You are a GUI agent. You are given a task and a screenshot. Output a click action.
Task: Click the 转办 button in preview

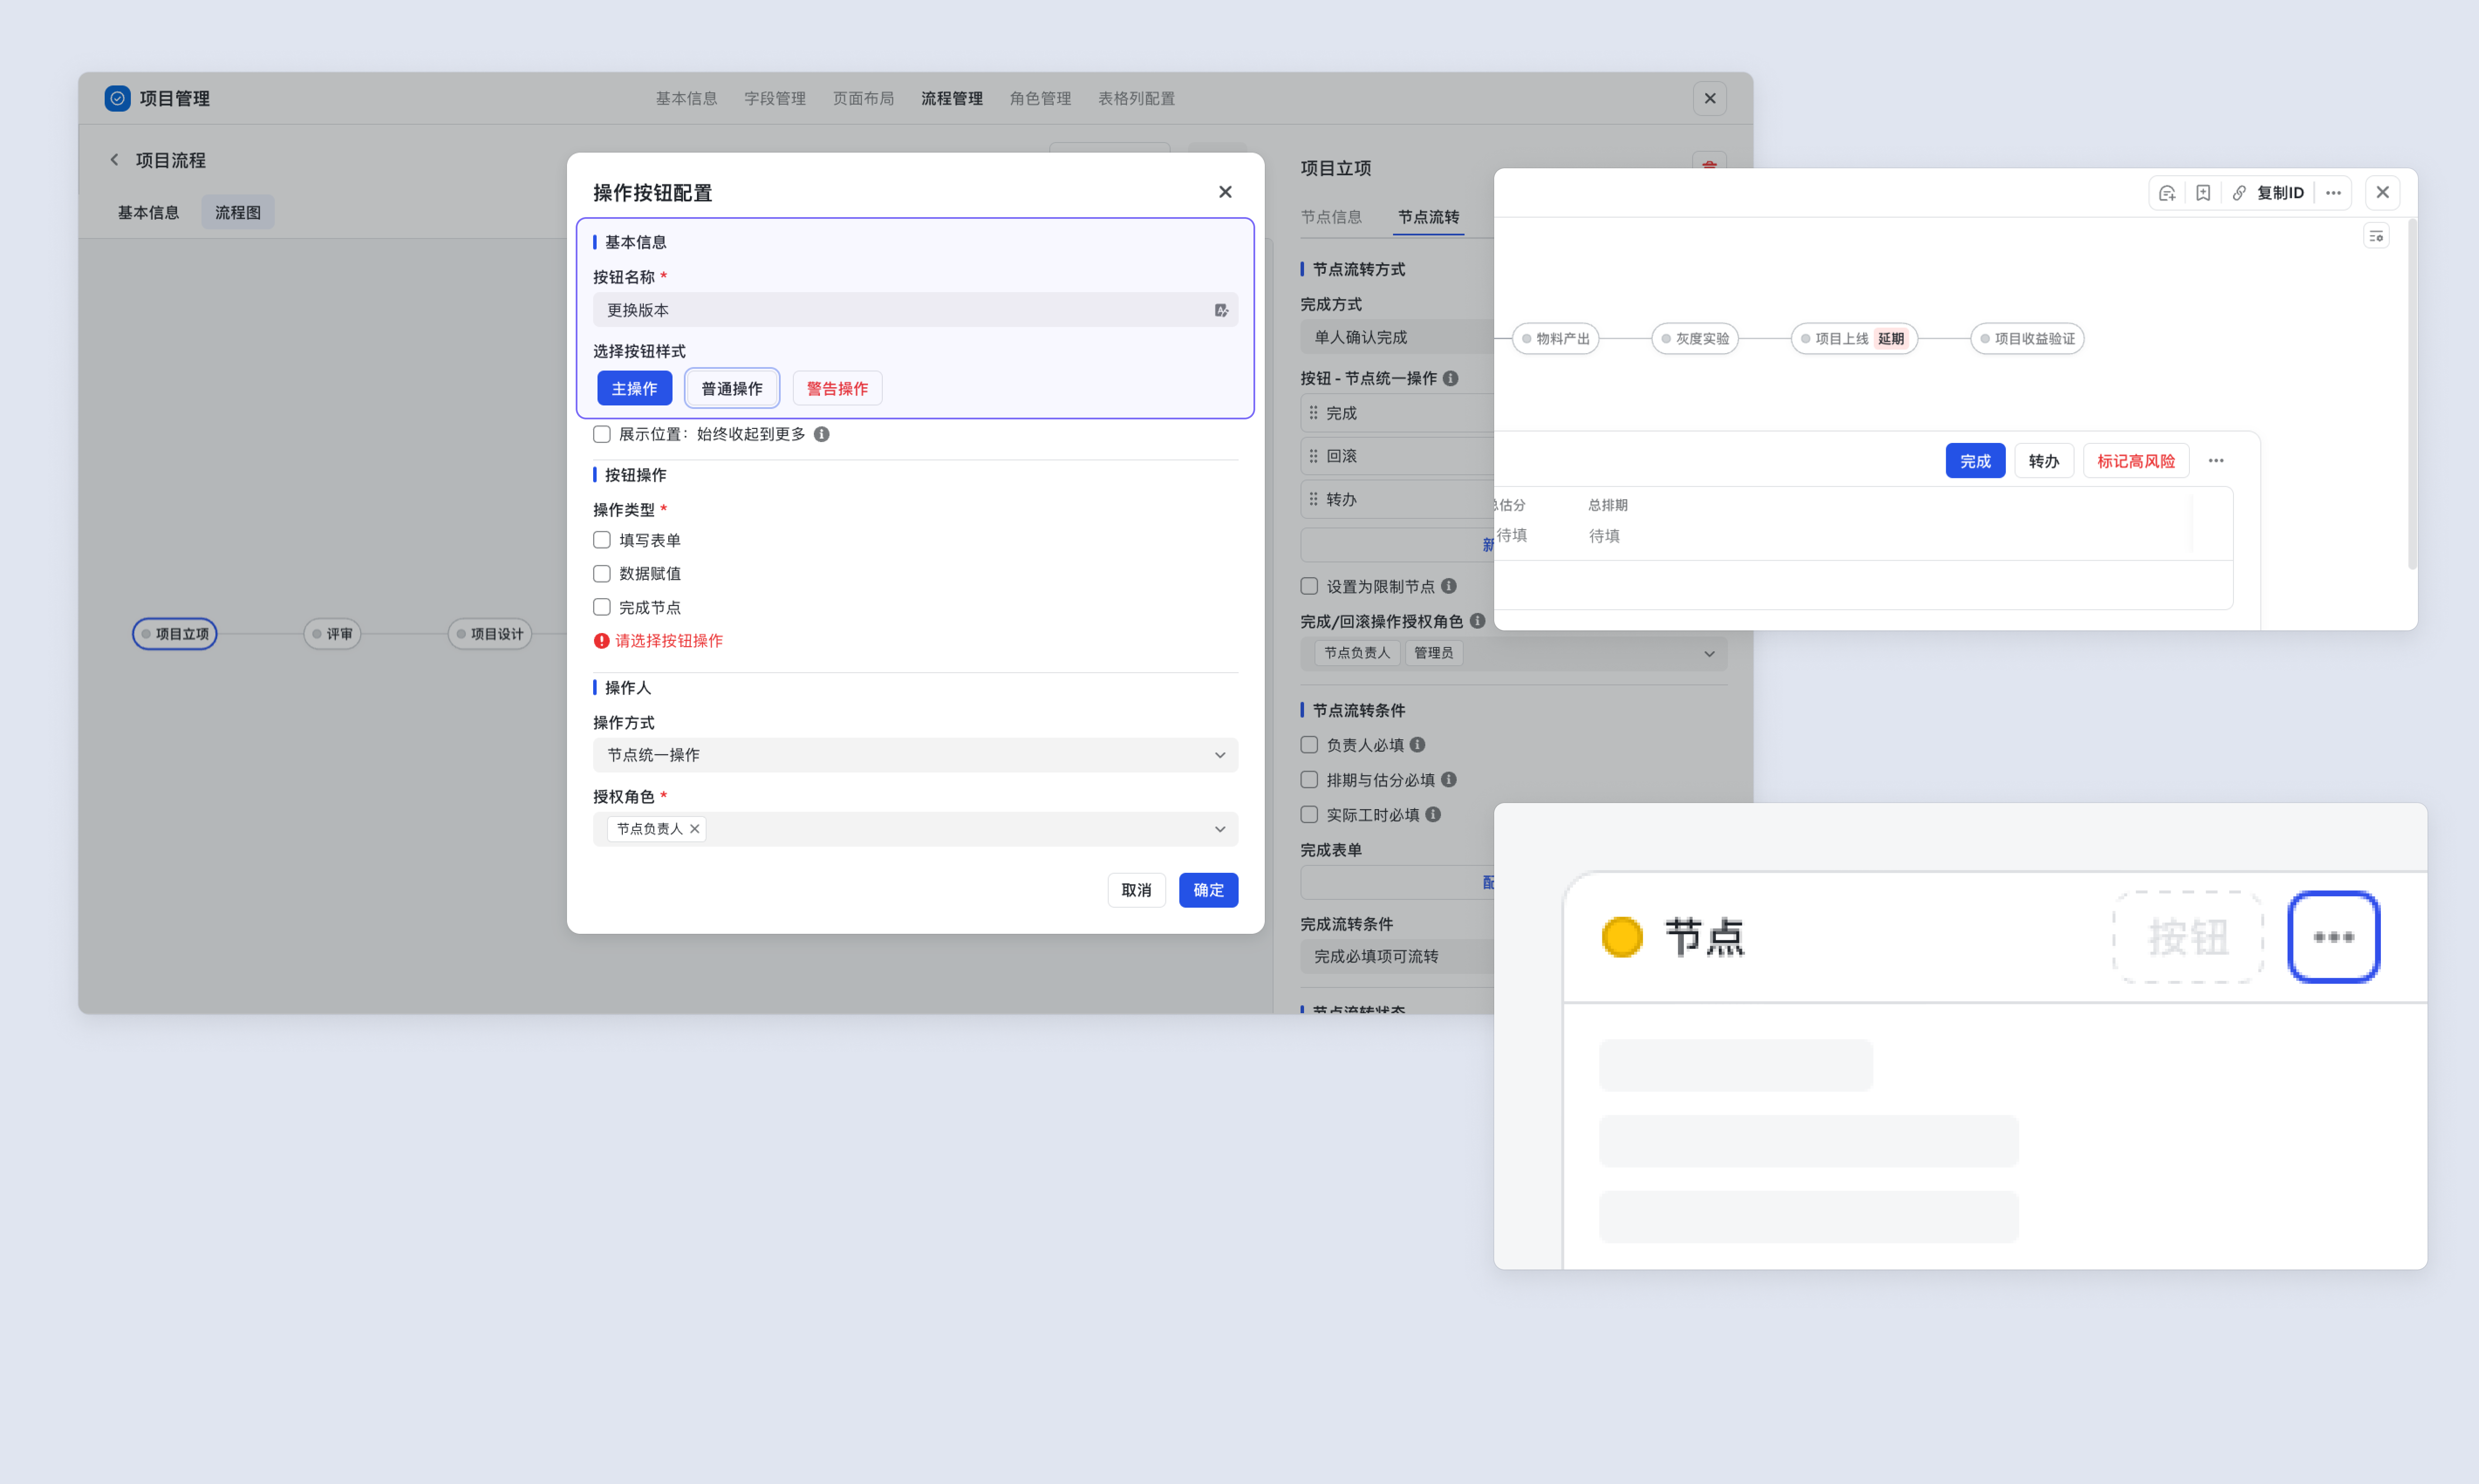coord(2044,461)
